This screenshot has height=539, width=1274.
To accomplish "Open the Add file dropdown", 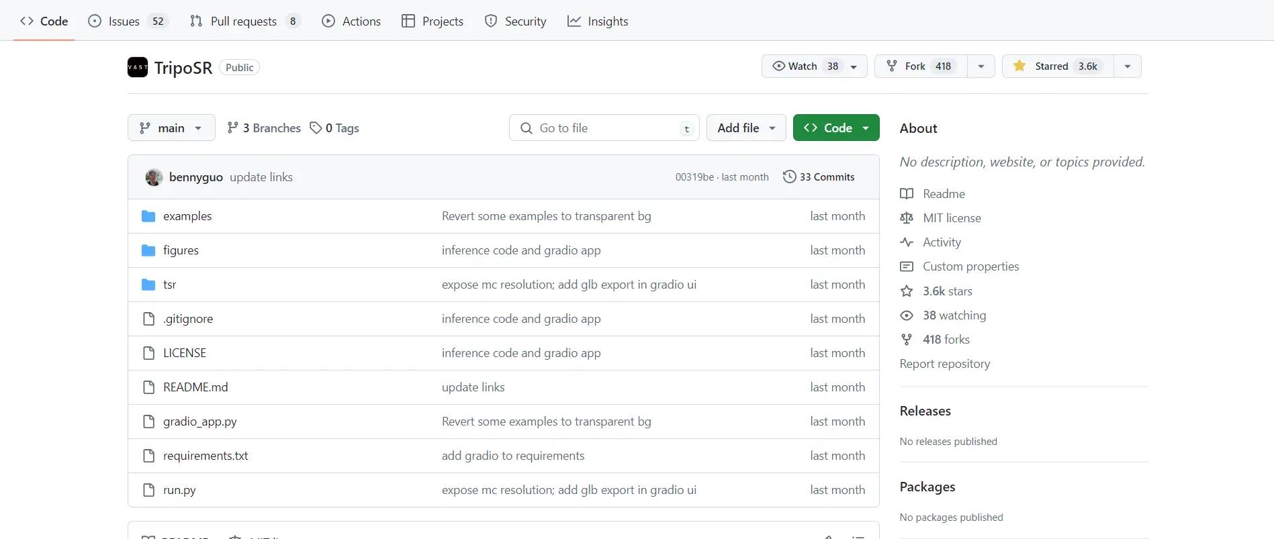I will point(746,128).
